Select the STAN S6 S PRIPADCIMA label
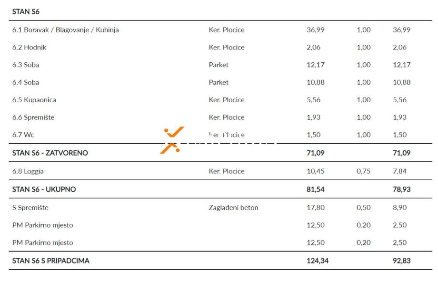 tap(51, 261)
